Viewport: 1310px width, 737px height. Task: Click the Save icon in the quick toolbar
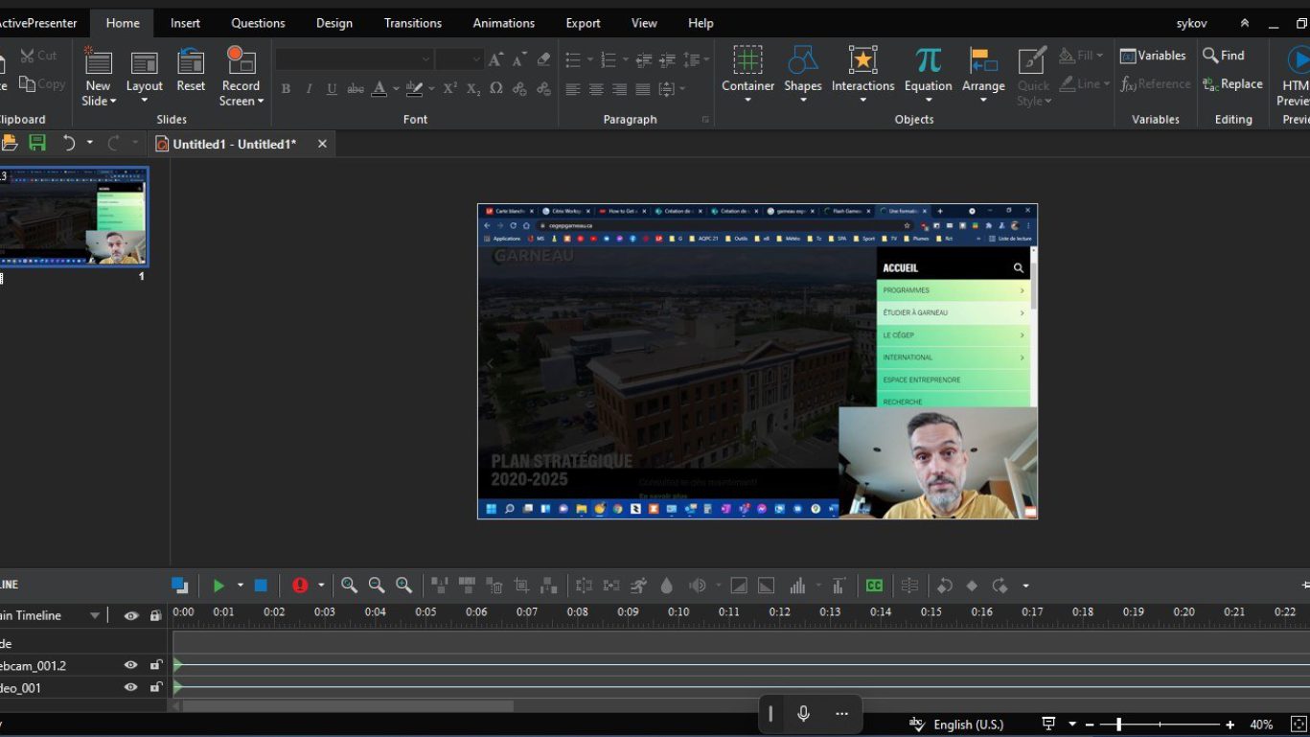[37, 142]
